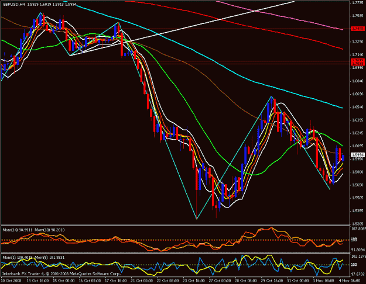Click the 4 Nov 16:00 time label
This screenshot has height=284, width=366.
pyautogui.click(x=349, y=280)
